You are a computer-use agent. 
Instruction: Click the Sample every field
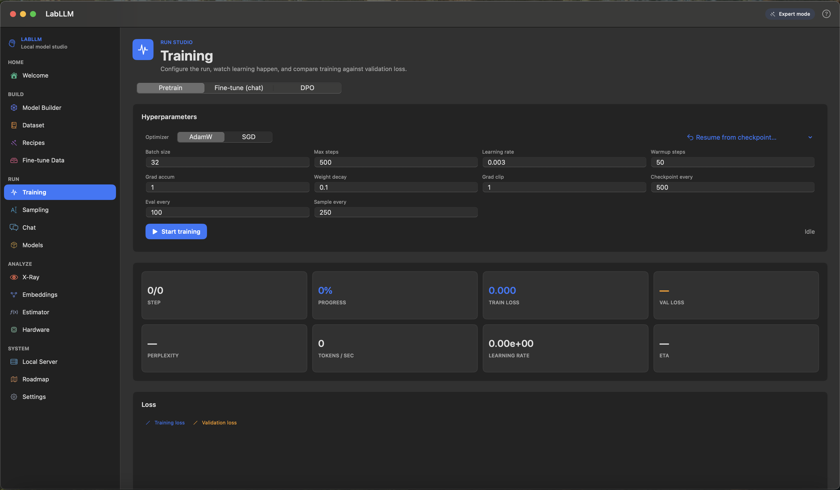point(396,213)
